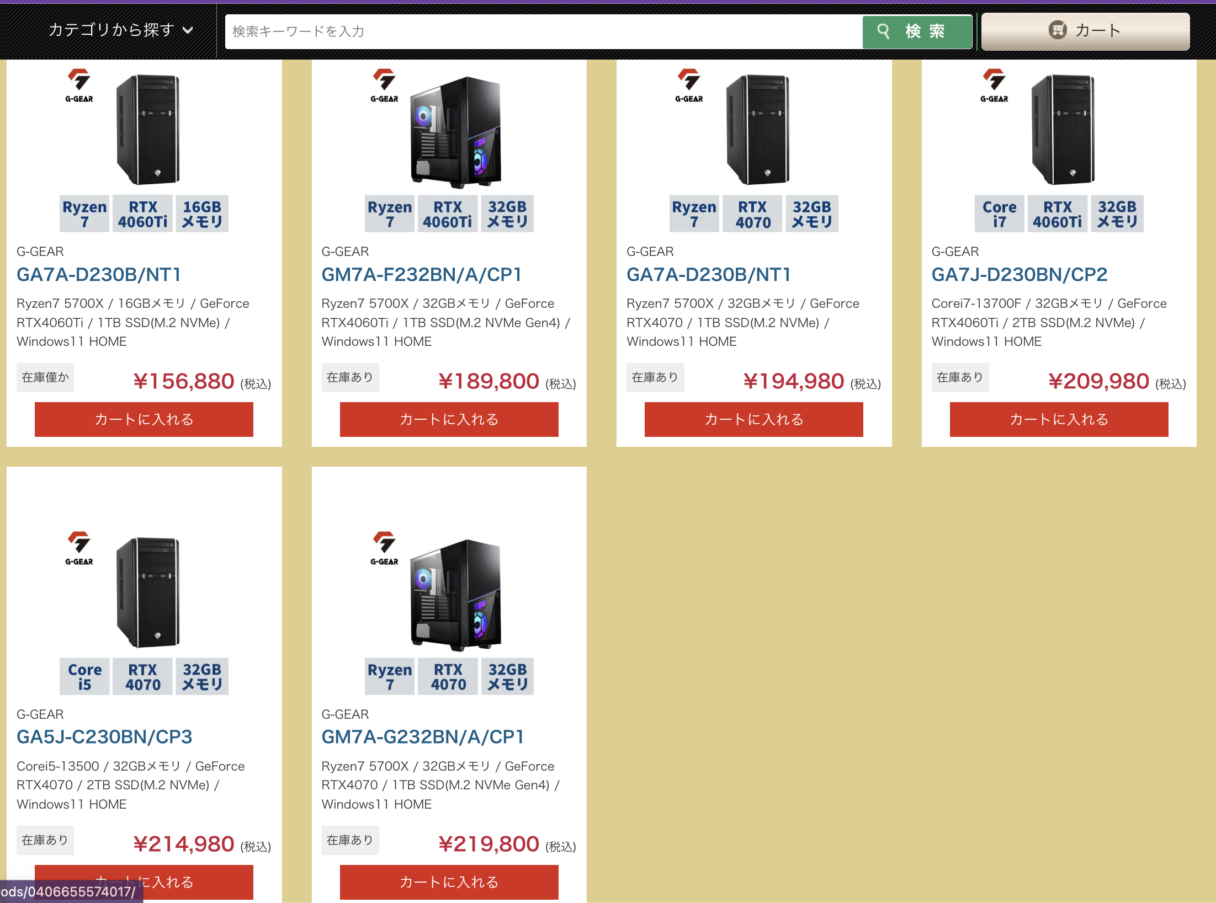Screen dimensions: 1216x903
Task: Click the chevron next to カテゴリから探す
Action: tap(188, 31)
